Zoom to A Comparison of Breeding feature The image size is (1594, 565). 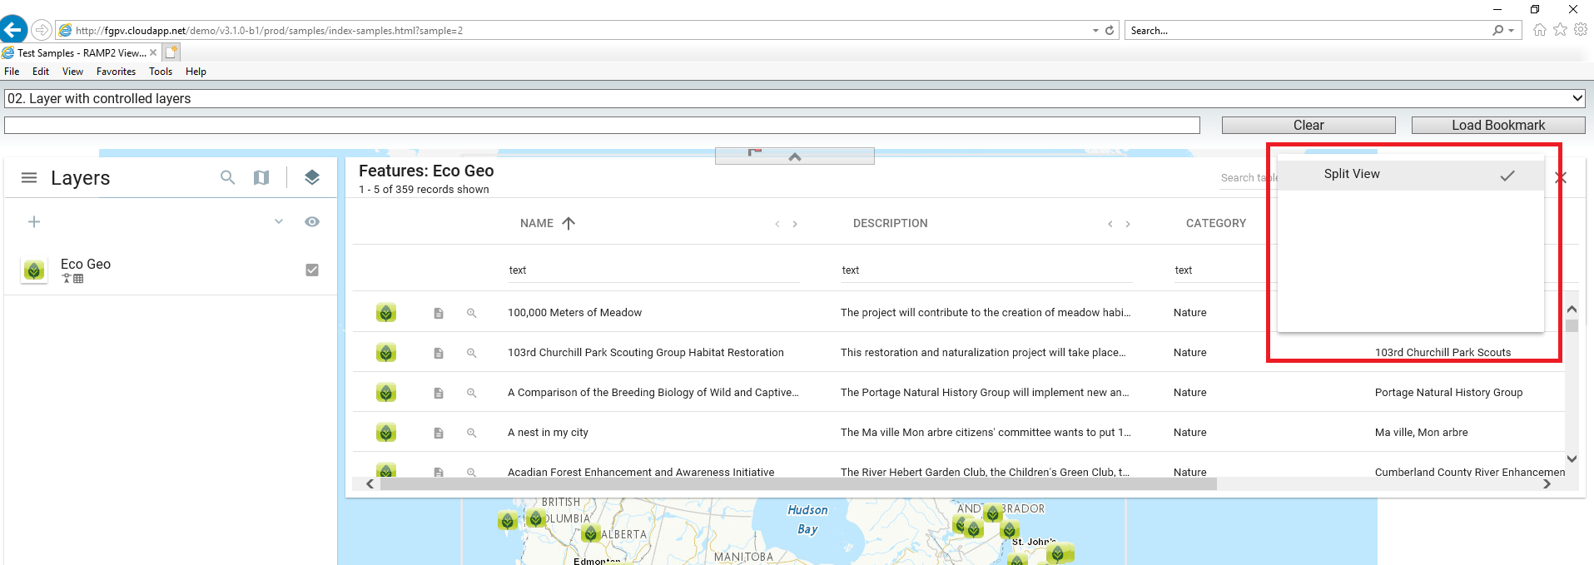click(x=471, y=393)
